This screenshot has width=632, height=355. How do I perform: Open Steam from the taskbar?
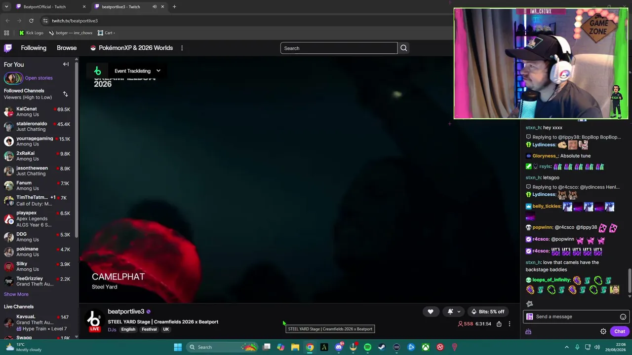[x=382, y=347]
